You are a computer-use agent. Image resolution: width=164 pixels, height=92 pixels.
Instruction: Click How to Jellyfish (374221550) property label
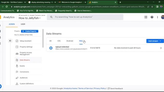click(x=23, y=35)
